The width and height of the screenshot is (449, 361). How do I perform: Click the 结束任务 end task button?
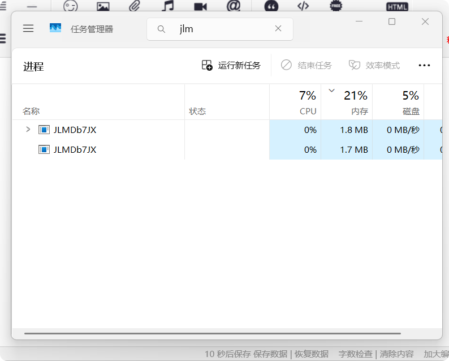(306, 65)
